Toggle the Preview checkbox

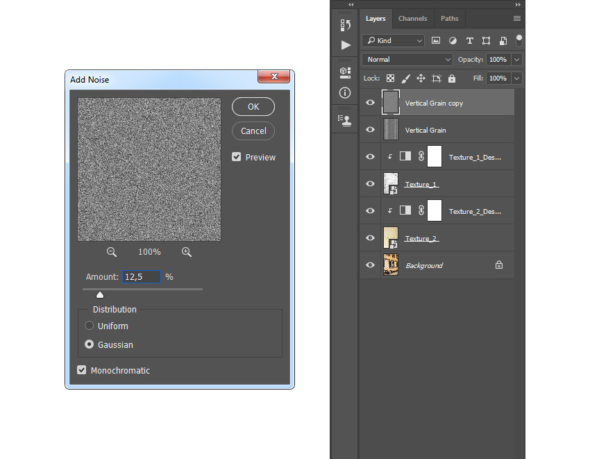pos(236,157)
